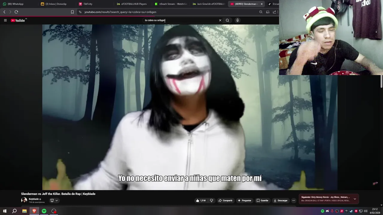Open the network icon in system tray
Image resolution: width=383 pixels, height=215 pixels.
tap(361, 211)
